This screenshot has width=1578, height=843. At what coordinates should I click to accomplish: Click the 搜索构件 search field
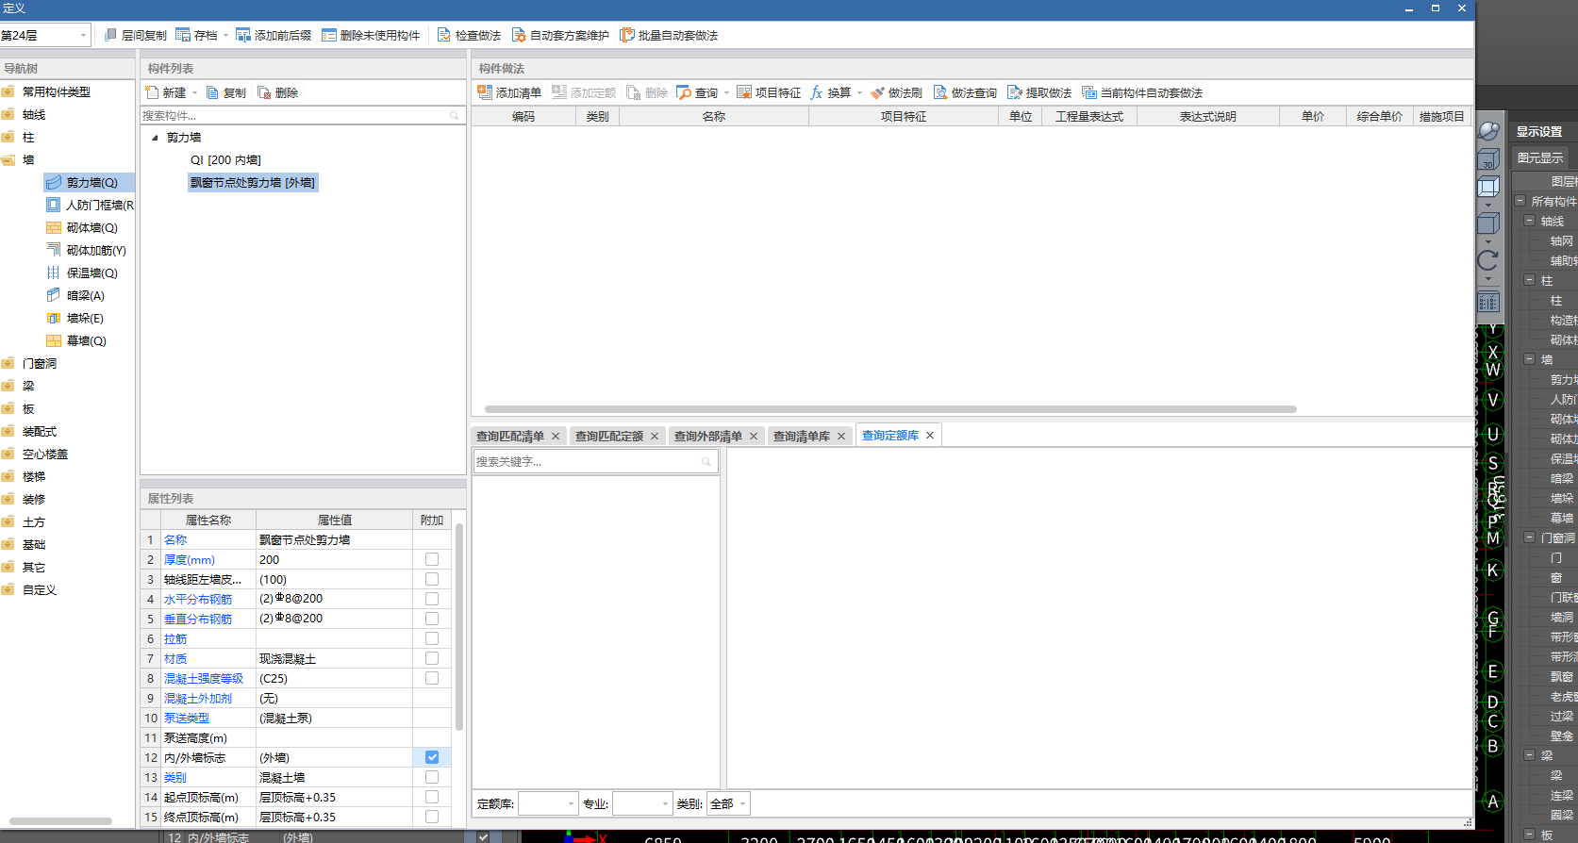[x=302, y=115]
